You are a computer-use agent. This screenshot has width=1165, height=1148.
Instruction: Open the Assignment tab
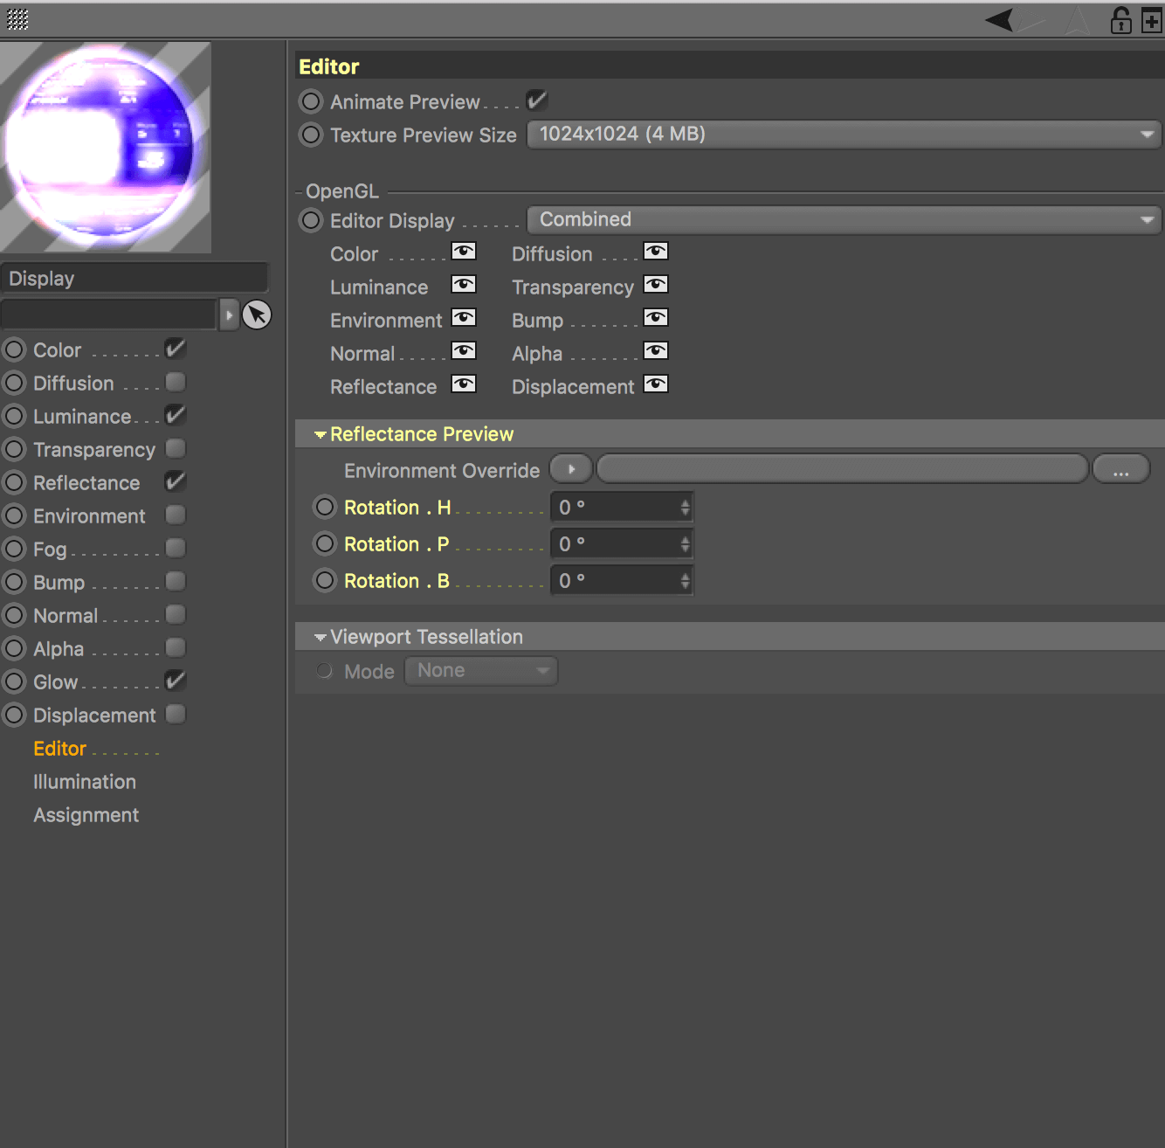point(86,815)
